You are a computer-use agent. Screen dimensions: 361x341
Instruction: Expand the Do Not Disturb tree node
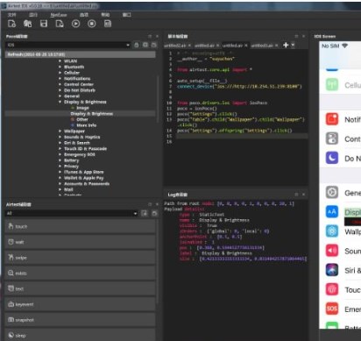click(x=60, y=90)
